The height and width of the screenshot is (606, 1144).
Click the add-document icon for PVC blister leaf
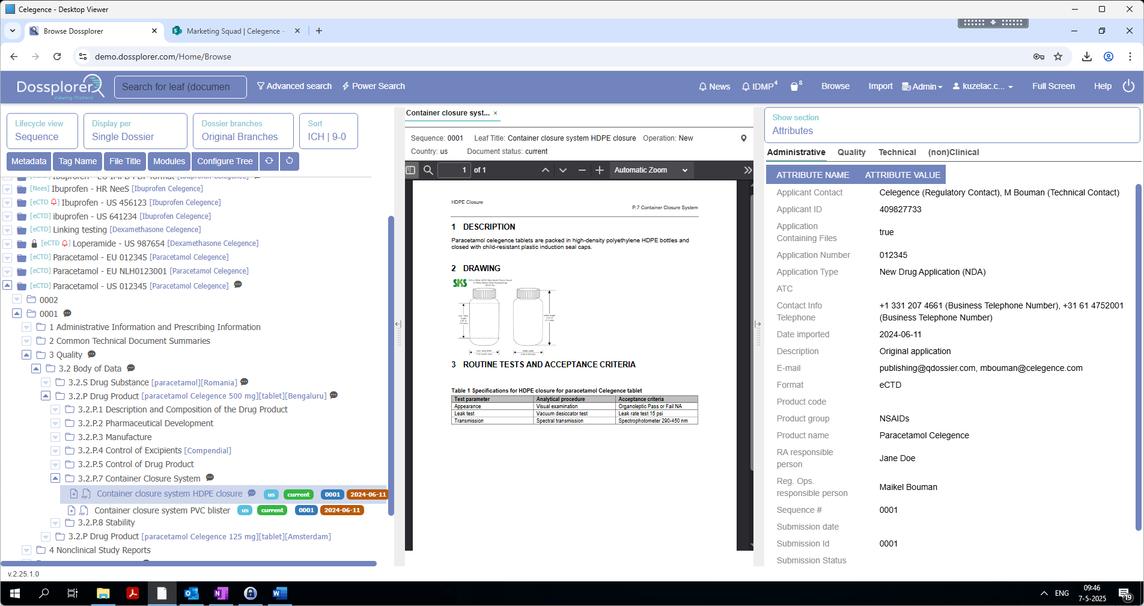[x=71, y=510]
